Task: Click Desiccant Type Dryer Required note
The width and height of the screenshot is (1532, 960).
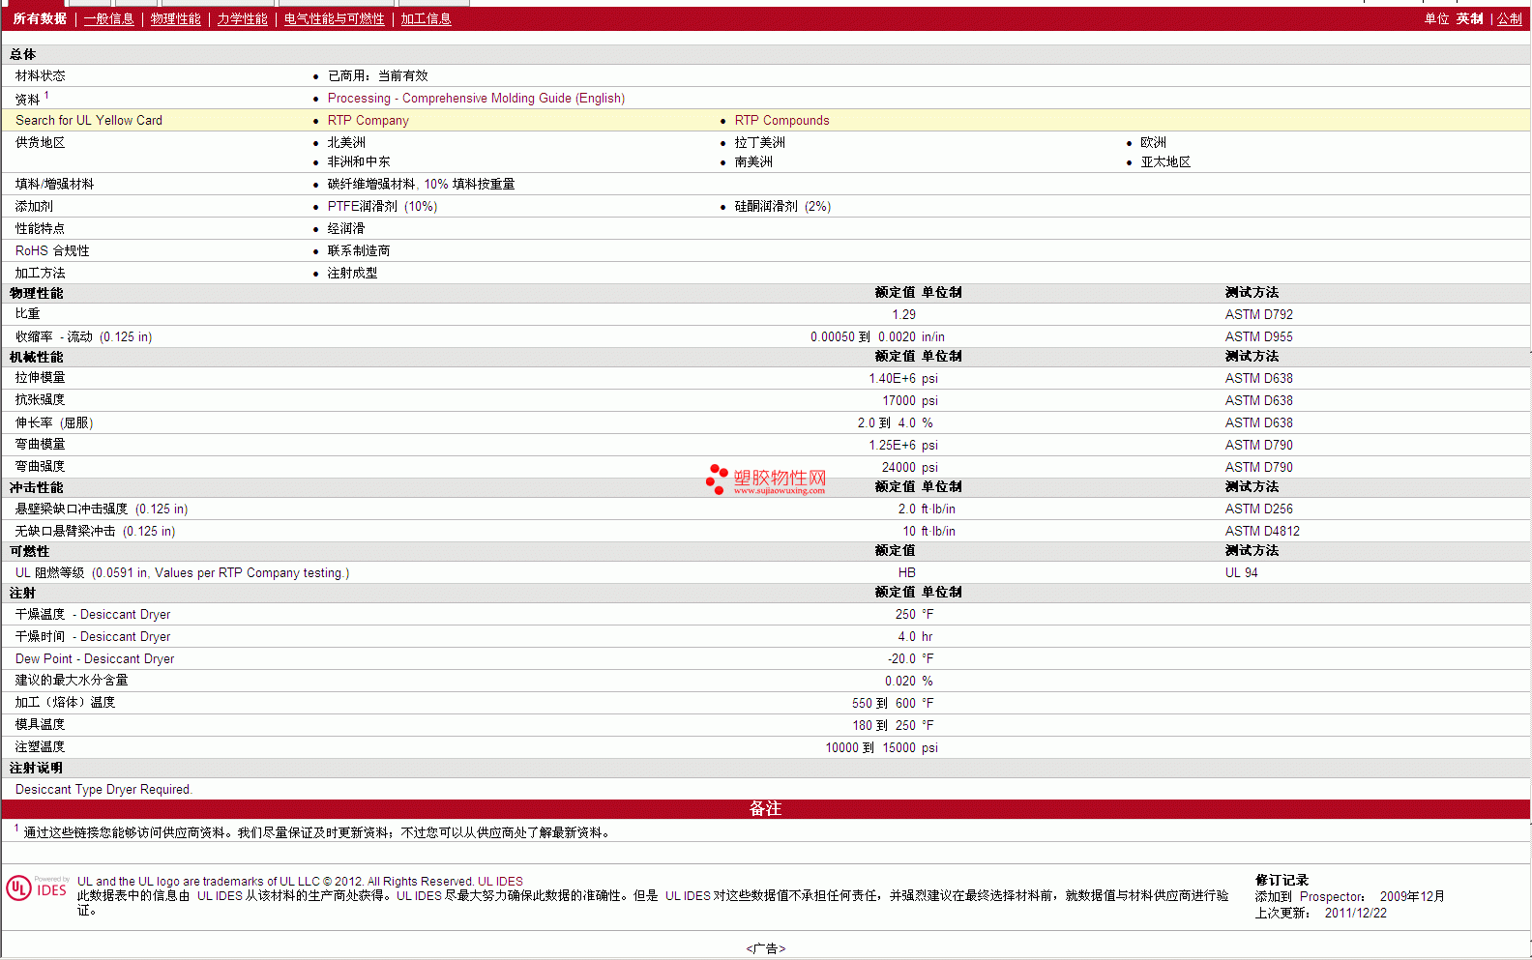Action: point(103,789)
